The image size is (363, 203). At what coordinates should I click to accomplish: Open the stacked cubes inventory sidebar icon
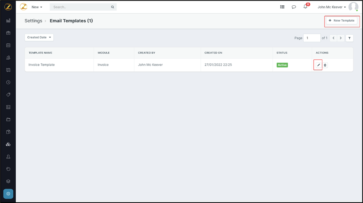(8, 144)
